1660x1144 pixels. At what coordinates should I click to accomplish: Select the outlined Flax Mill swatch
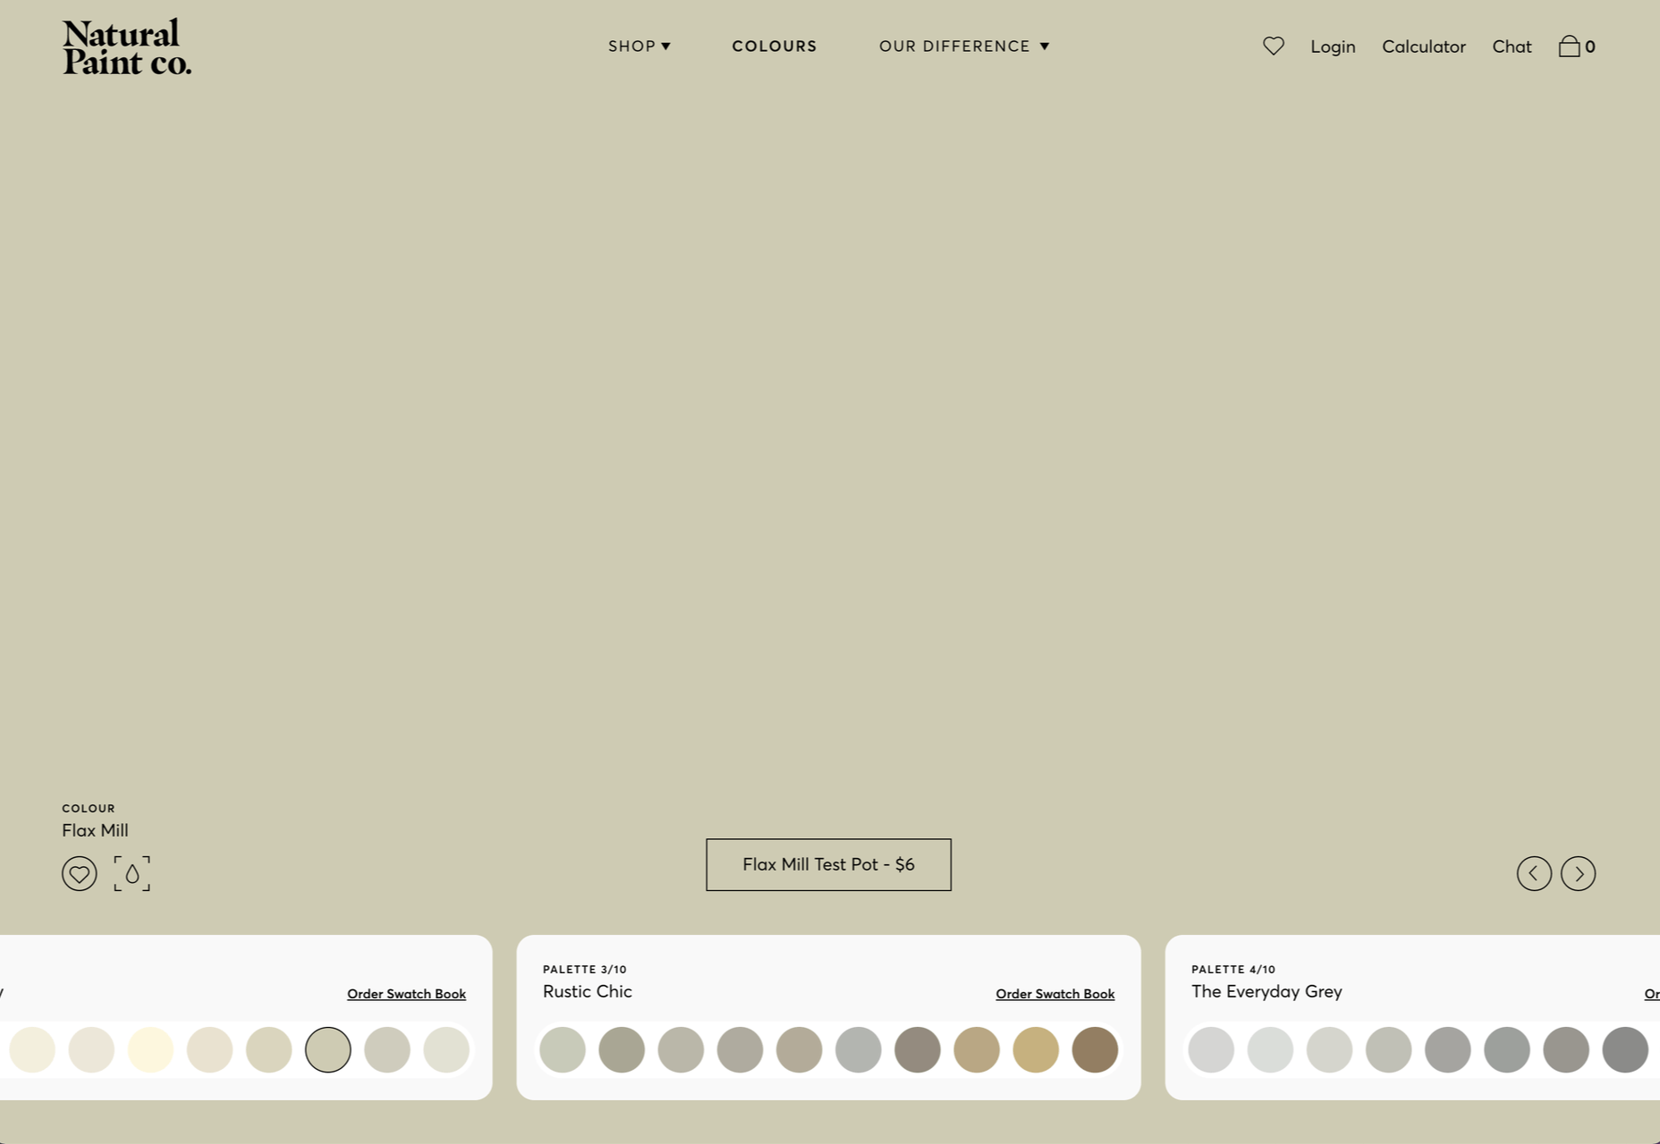coord(328,1049)
